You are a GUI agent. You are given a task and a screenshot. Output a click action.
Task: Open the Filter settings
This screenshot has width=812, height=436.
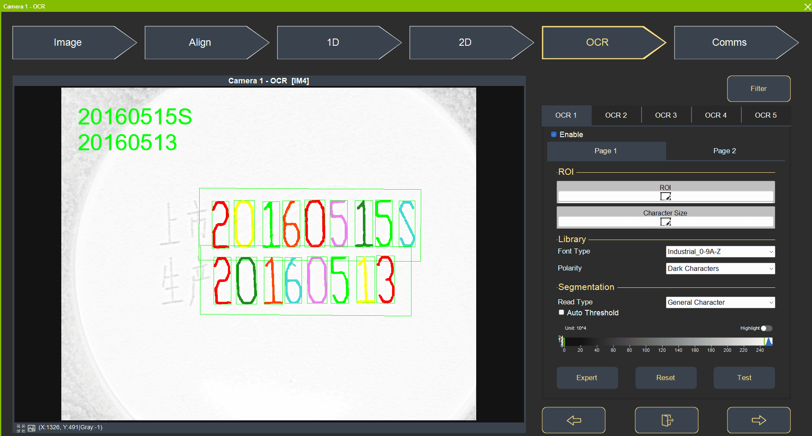759,88
